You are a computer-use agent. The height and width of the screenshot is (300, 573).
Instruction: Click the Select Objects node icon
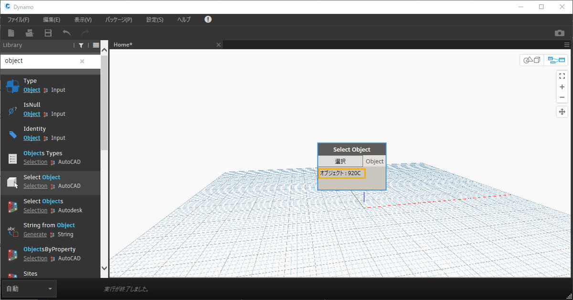(x=12, y=206)
